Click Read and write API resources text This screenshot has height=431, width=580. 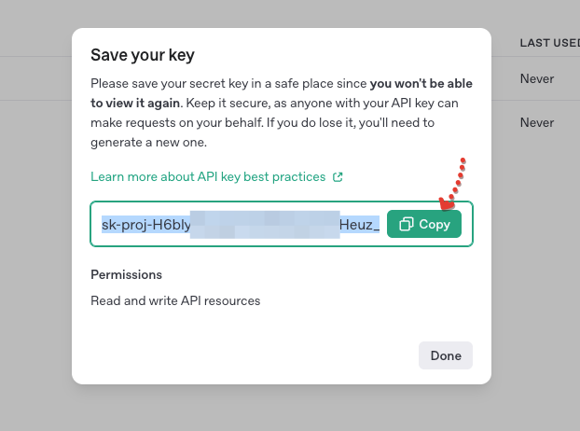(x=175, y=300)
